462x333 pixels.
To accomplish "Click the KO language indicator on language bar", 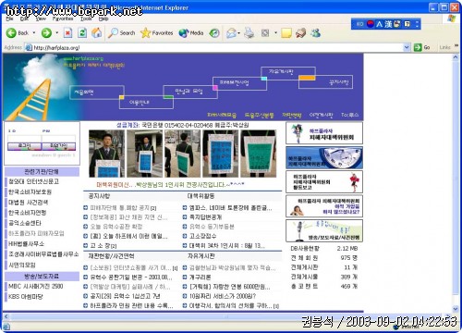I will point(359,24).
